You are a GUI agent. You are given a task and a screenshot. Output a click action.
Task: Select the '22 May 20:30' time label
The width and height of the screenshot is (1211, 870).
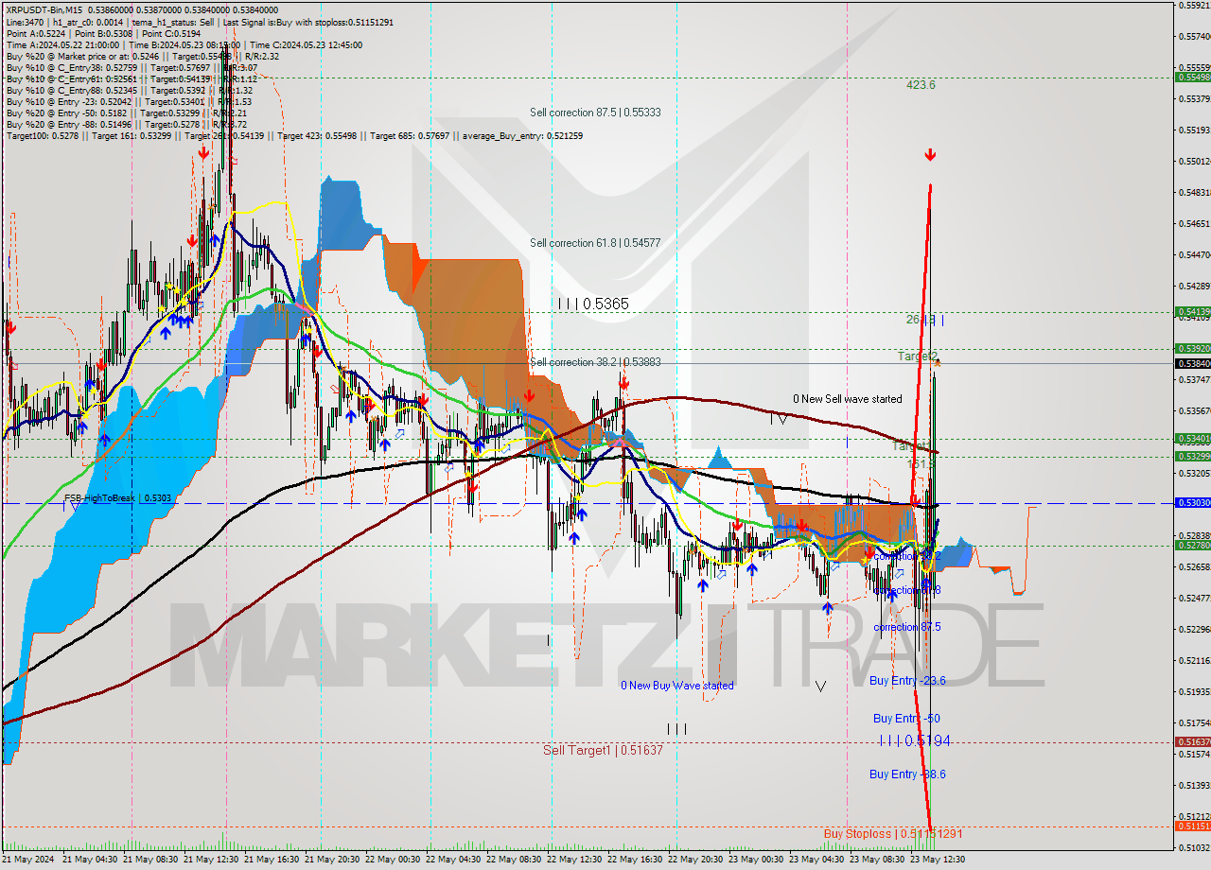tap(694, 860)
